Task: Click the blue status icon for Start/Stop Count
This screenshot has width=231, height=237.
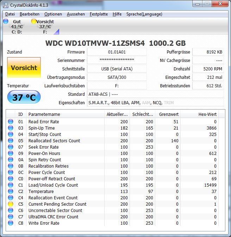Action: click(x=11, y=134)
